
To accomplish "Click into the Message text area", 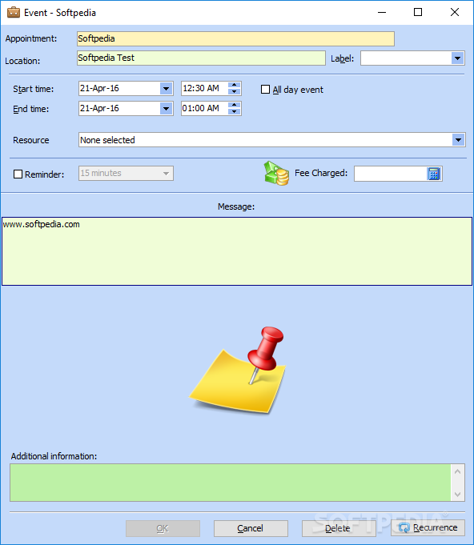I will click(x=237, y=251).
